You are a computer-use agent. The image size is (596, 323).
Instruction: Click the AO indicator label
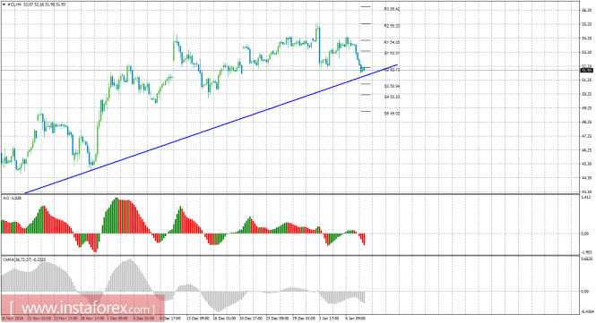(x=13, y=198)
